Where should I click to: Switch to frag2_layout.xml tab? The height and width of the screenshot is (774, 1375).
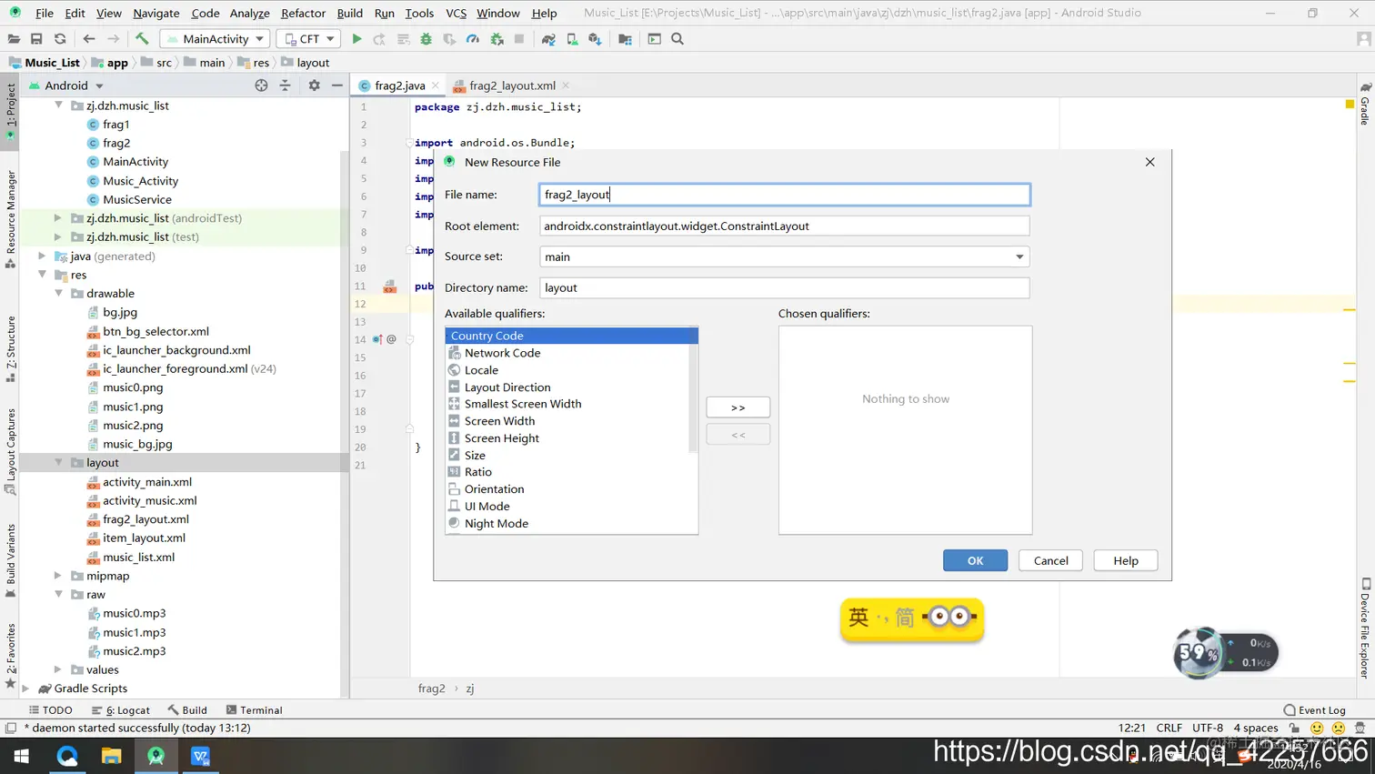(x=512, y=85)
